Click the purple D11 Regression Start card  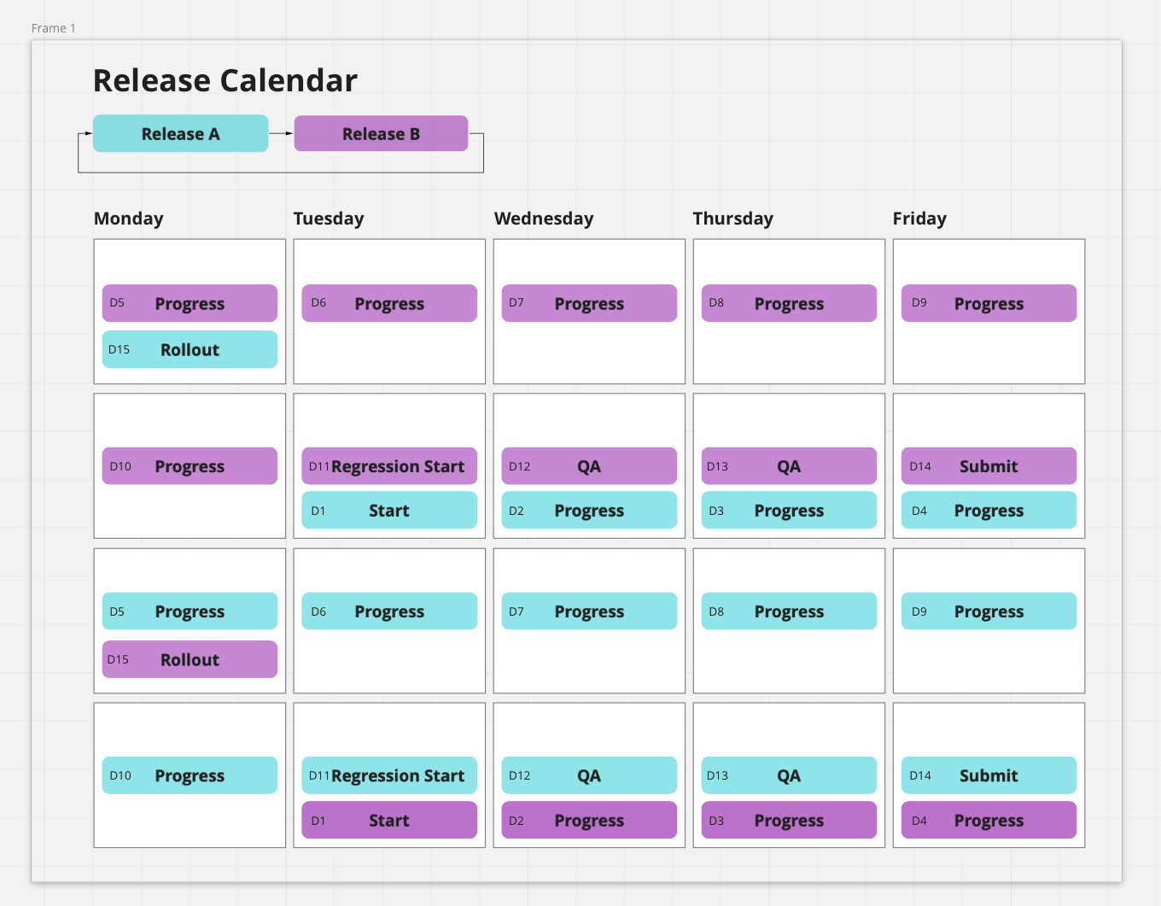tap(389, 466)
